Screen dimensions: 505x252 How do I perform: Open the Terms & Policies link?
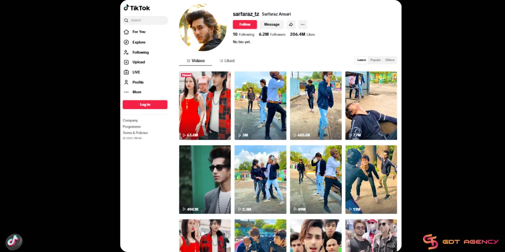click(135, 133)
